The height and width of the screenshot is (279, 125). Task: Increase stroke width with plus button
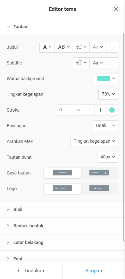click(100, 110)
